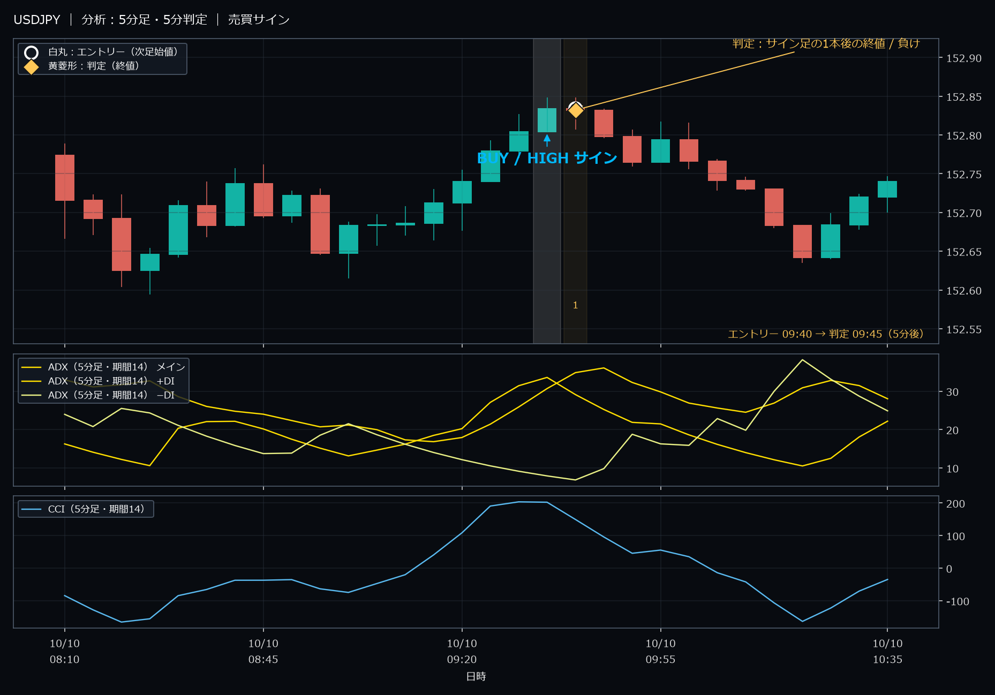Viewport: 995px width, 695px height.
Task: Click the highlighted signal candle
Action: pos(547,120)
